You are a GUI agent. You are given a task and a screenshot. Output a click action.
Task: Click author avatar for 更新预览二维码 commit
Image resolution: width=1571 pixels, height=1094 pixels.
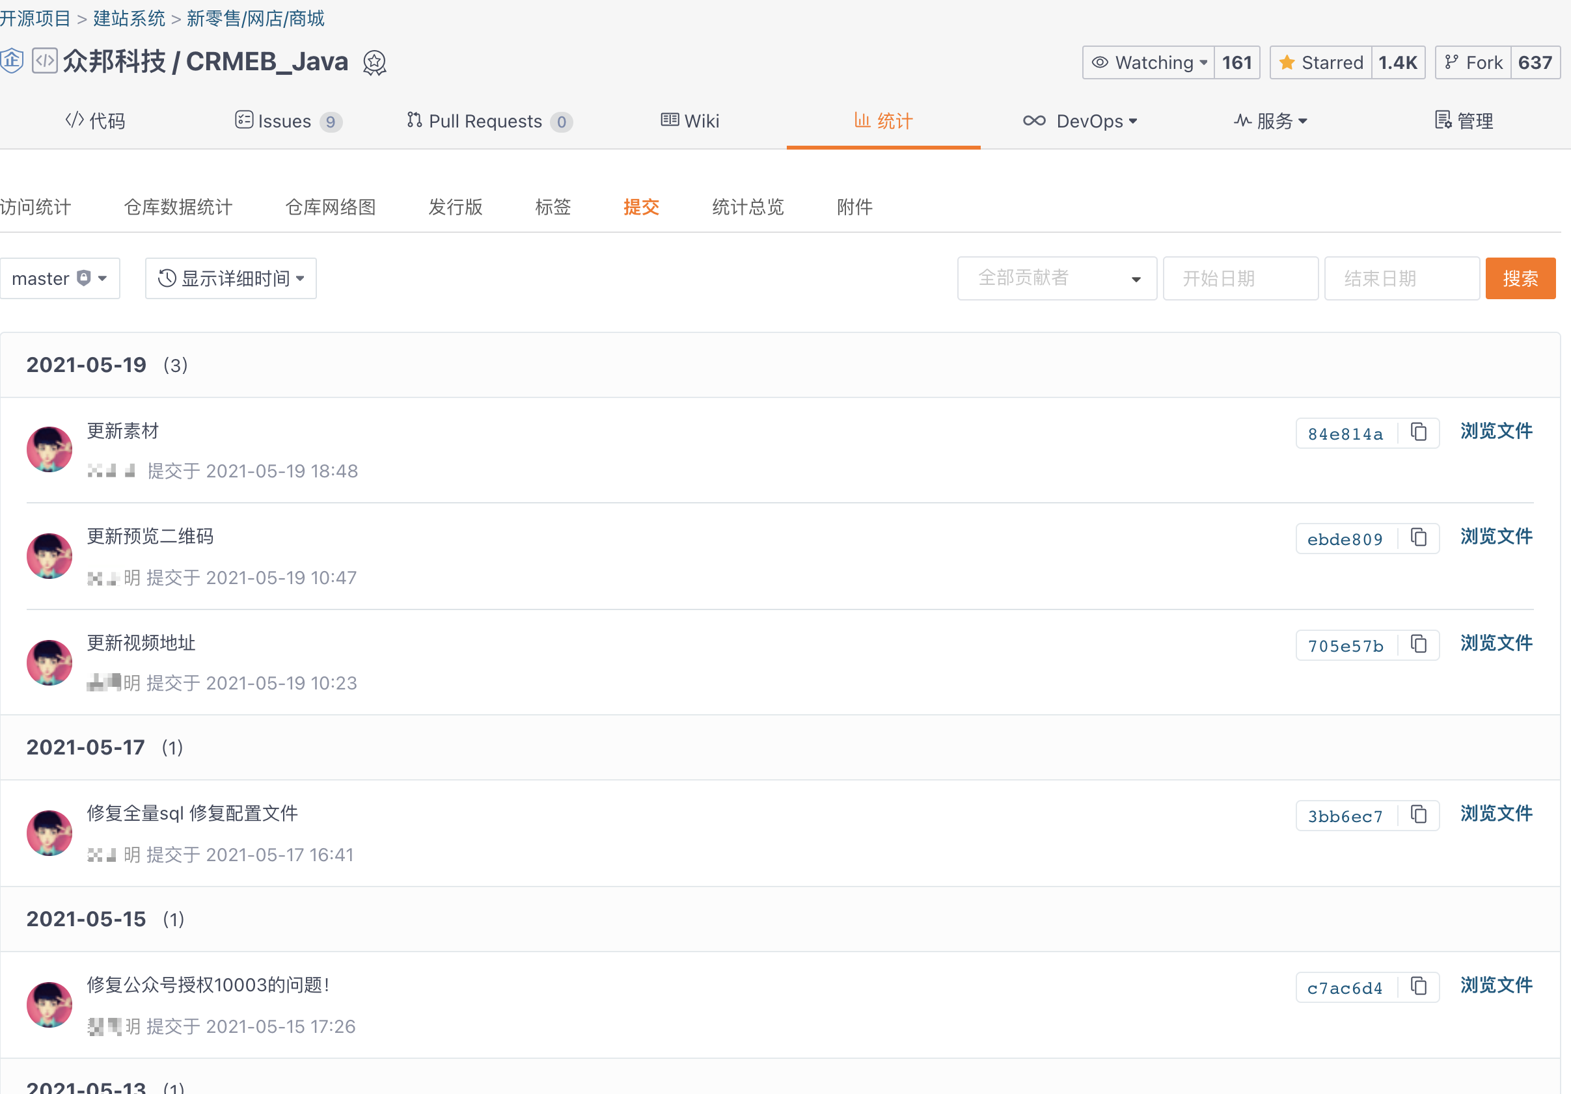49,557
